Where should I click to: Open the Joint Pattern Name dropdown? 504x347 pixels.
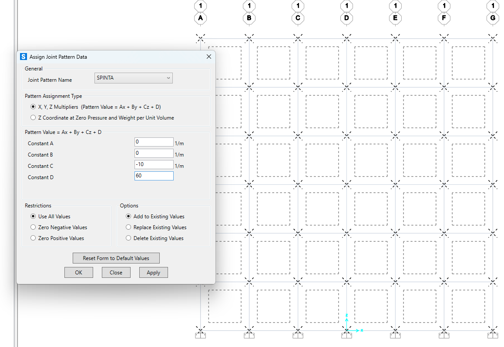(x=133, y=78)
